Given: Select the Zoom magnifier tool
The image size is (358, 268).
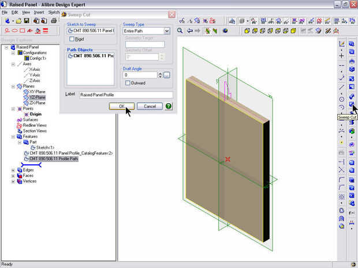Looking at the screenshot, I should point(180,31).
